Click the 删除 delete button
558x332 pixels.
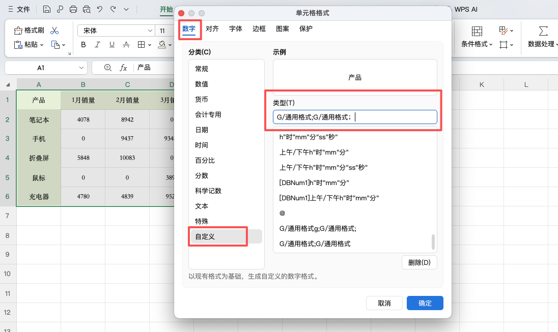pos(419,262)
